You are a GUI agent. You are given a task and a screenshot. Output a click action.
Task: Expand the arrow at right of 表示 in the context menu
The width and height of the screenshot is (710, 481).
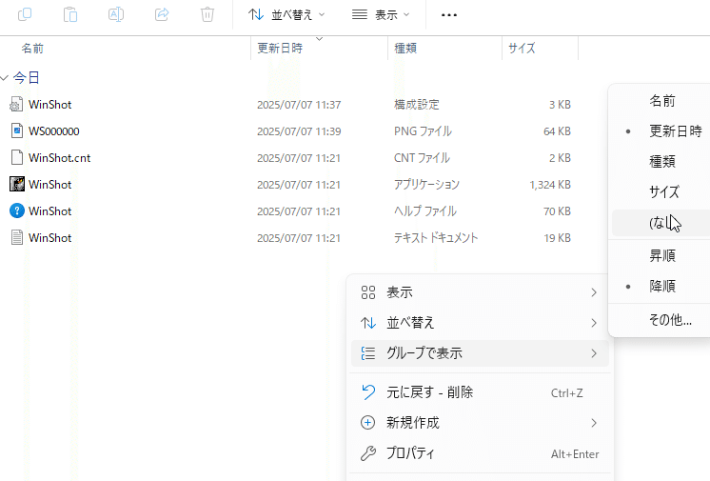click(594, 292)
